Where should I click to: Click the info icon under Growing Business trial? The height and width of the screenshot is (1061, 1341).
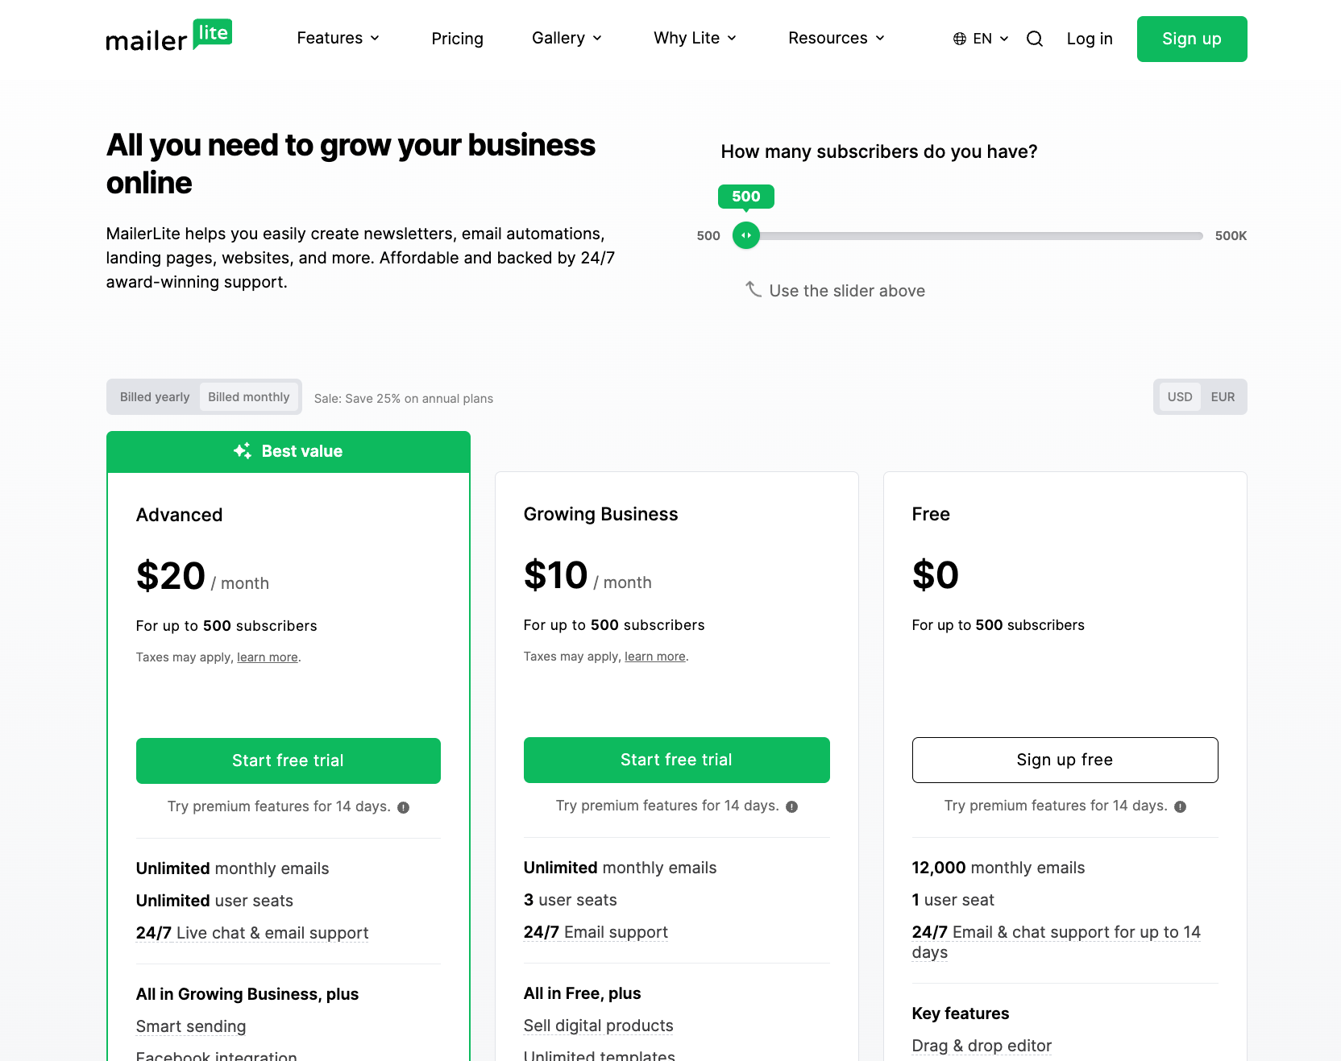pos(792,806)
